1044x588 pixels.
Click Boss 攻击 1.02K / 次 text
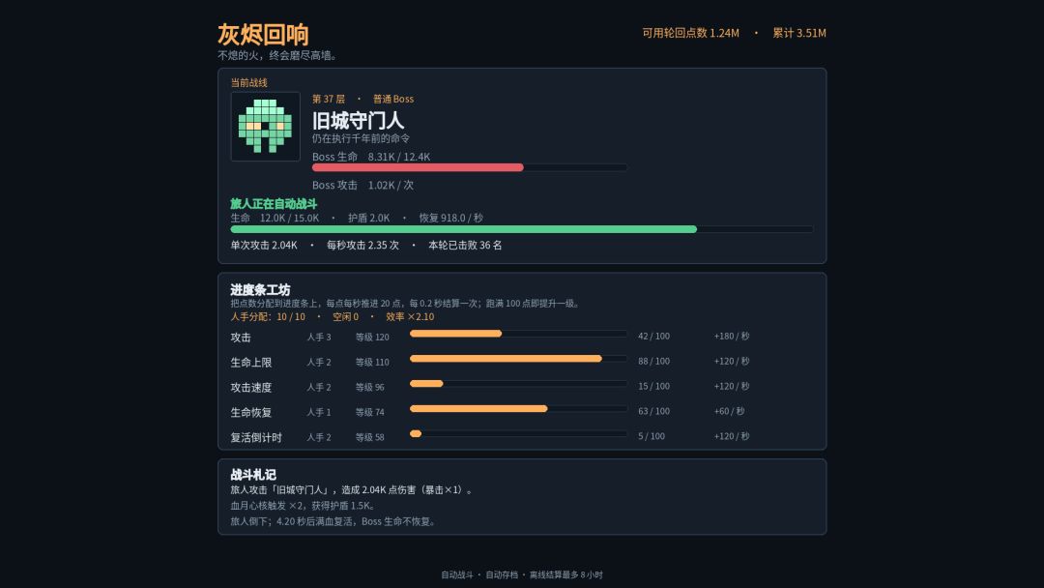coord(362,185)
